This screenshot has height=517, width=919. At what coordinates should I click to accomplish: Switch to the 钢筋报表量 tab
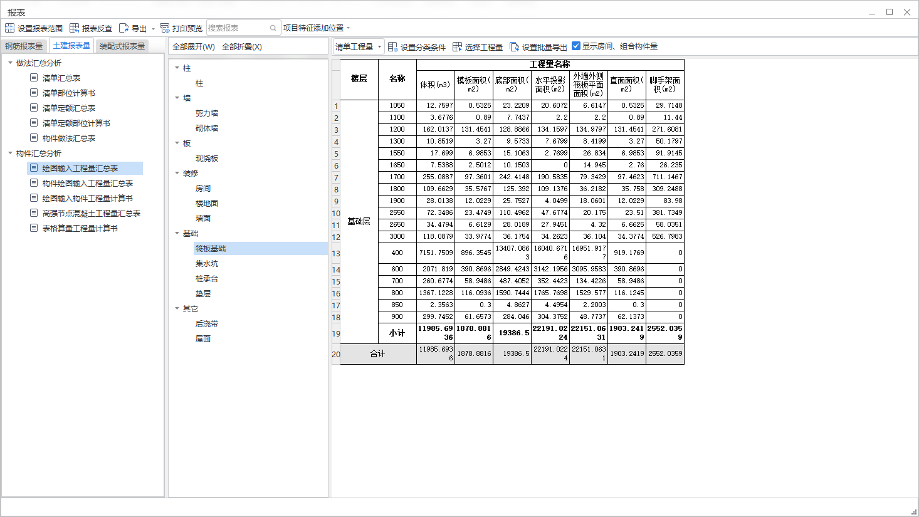24,46
